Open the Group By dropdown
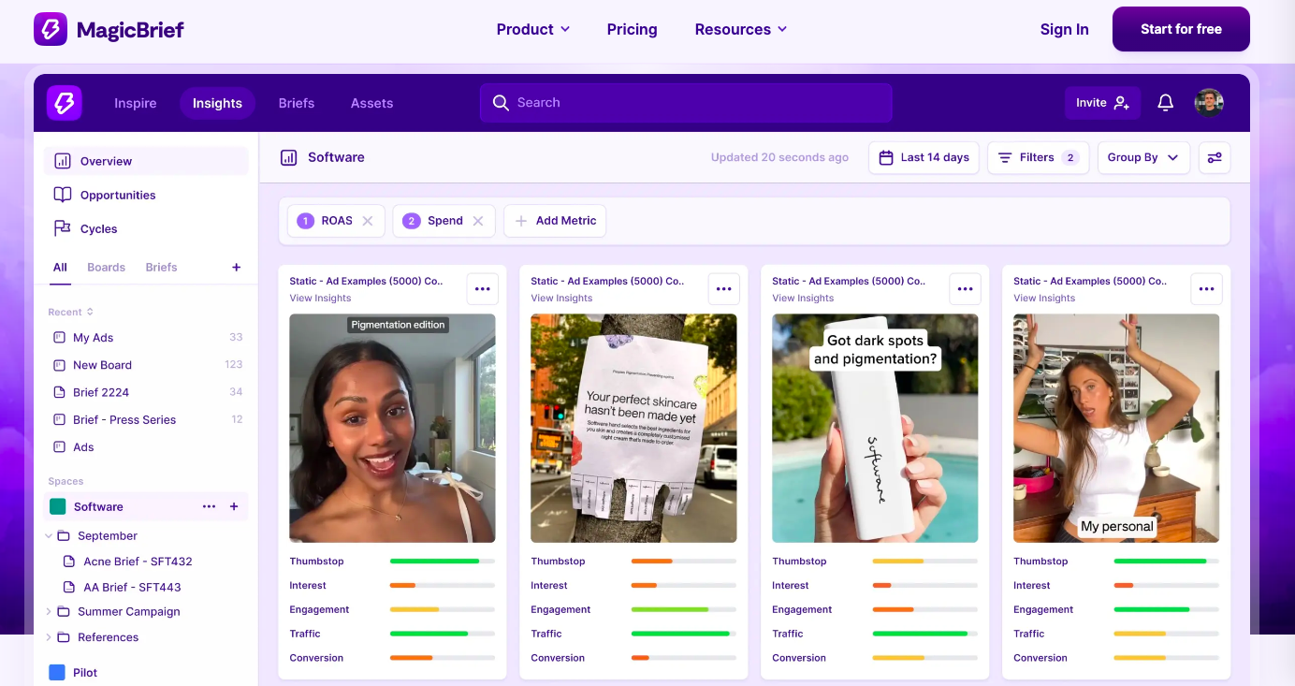This screenshot has height=686, width=1295. click(x=1142, y=157)
